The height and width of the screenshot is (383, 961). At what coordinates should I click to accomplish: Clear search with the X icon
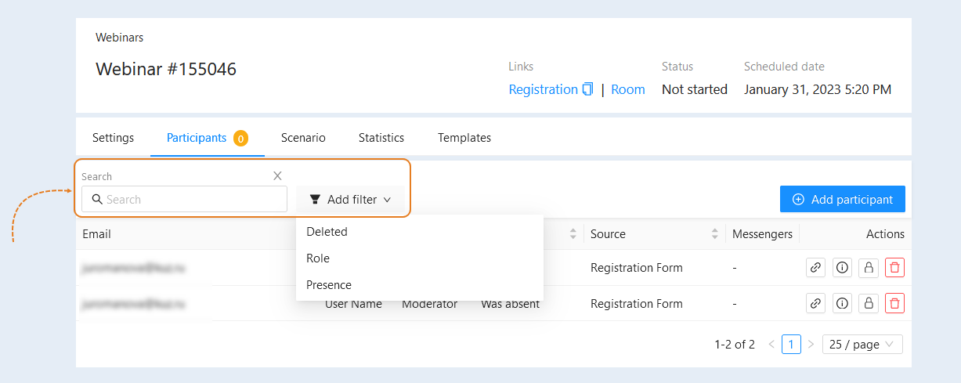[x=277, y=175]
